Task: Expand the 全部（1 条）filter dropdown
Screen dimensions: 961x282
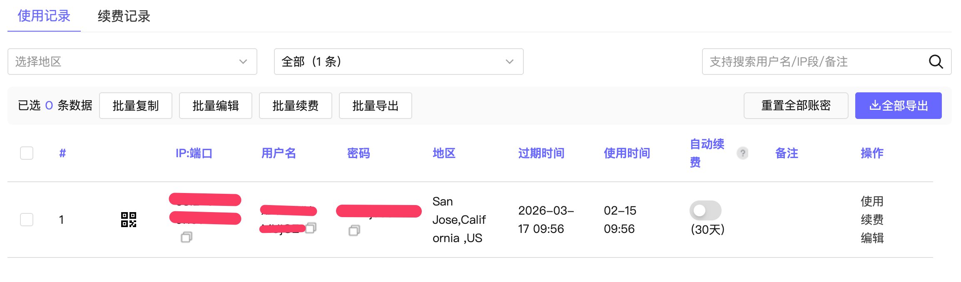Action: 397,62
